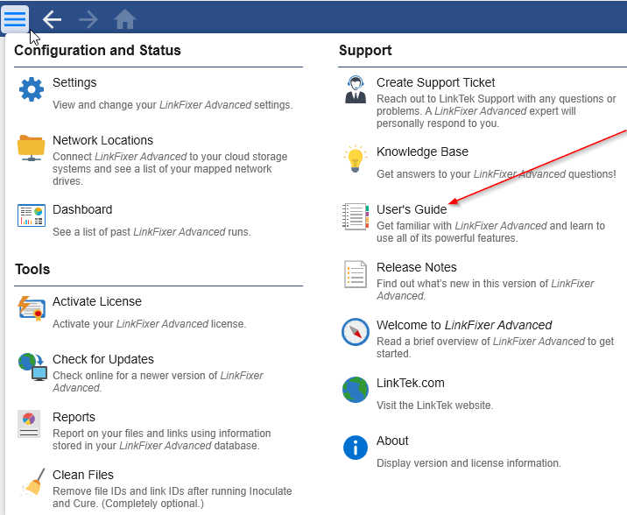View the Release Notes
627x515 pixels.
pyautogui.click(x=417, y=267)
